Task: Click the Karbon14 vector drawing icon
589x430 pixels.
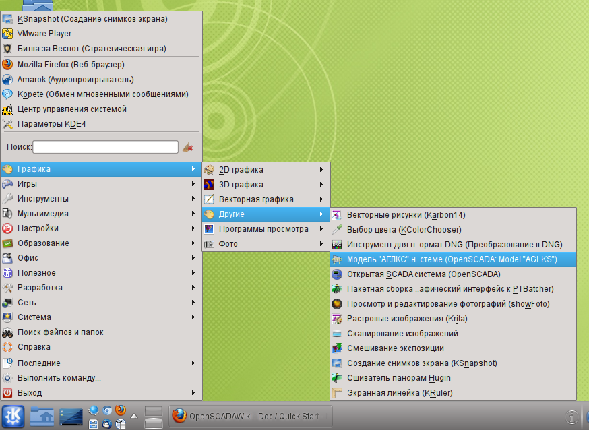Action: 337,215
